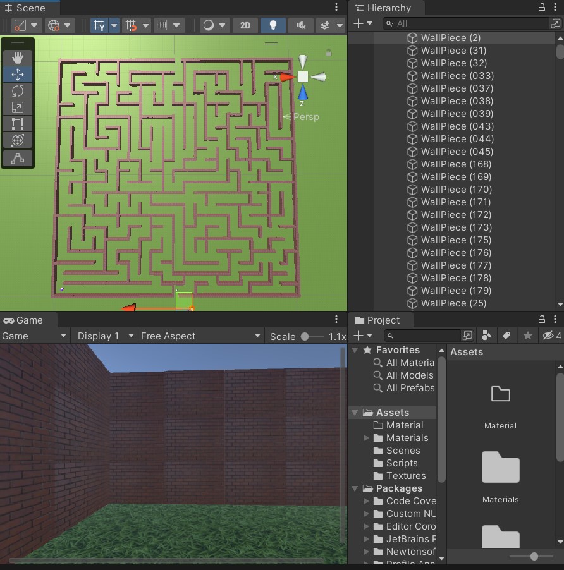Open the custom editor tools icon
Viewport: 564px width, 570px height.
point(18,159)
